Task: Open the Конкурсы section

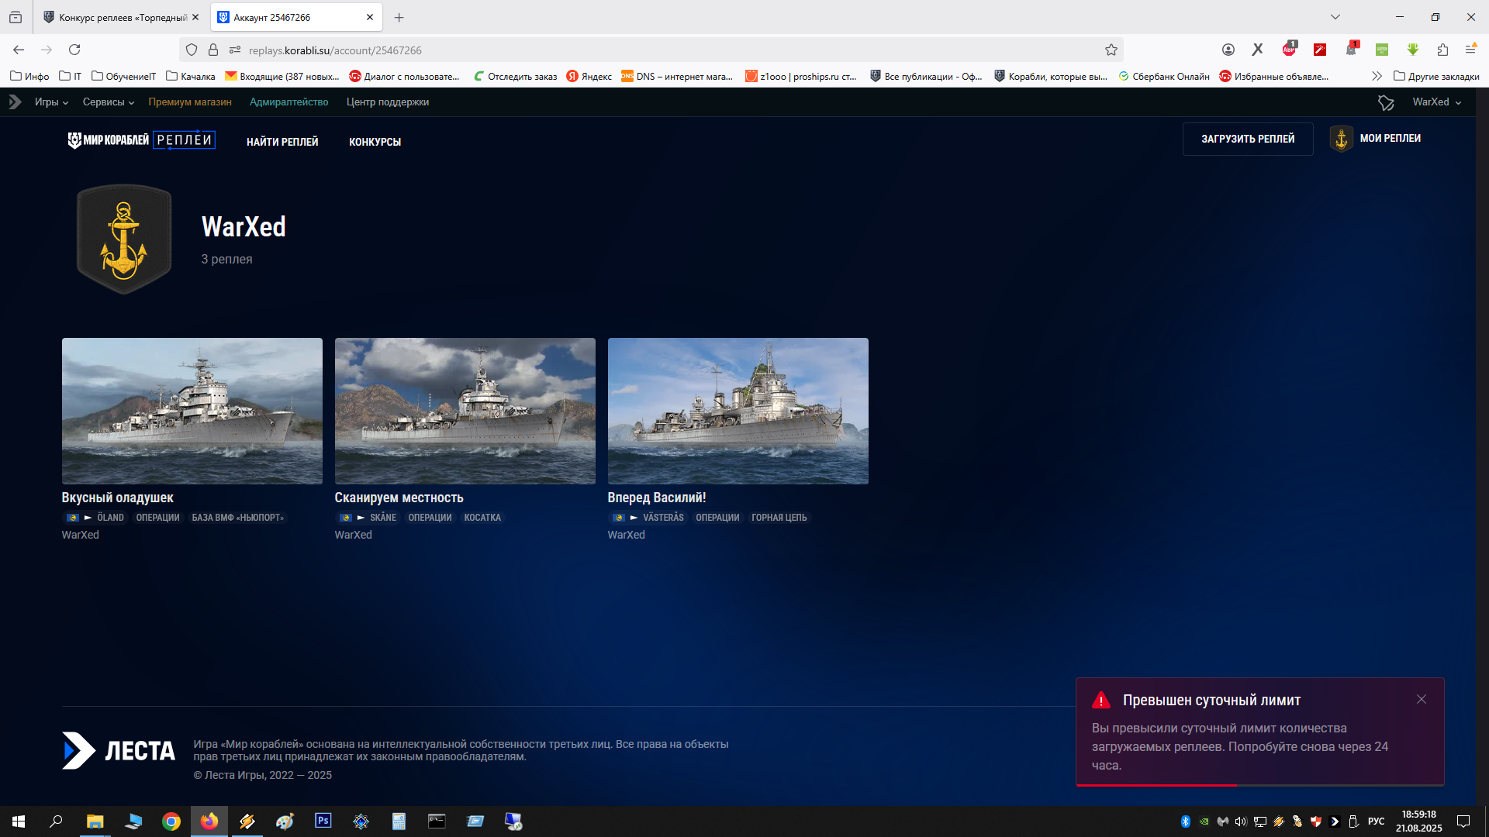Action: 375,142
